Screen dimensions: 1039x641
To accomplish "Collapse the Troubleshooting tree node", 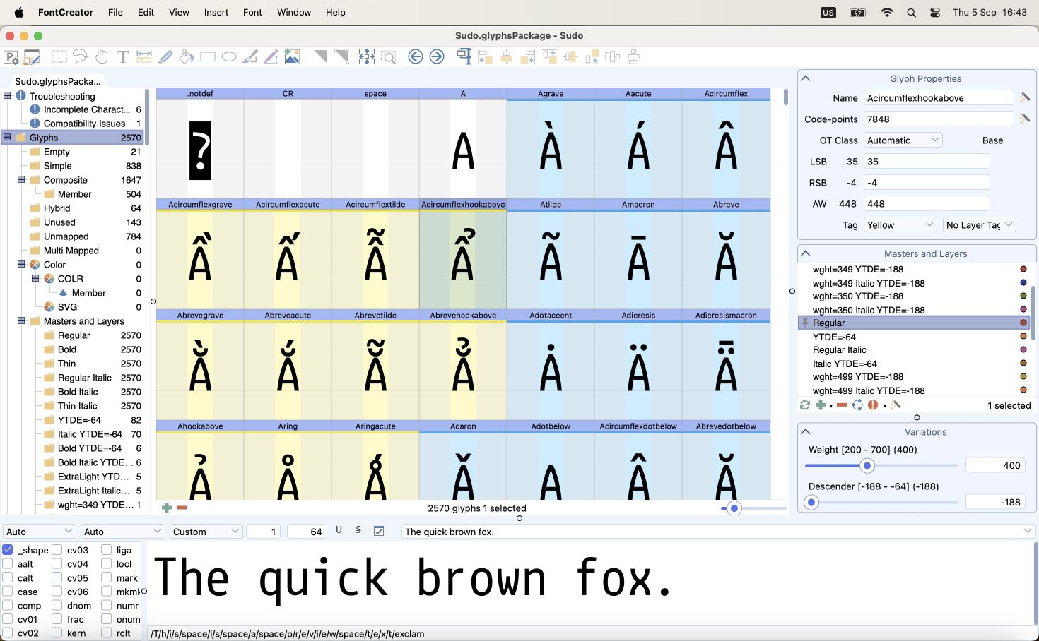I will [7, 95].
